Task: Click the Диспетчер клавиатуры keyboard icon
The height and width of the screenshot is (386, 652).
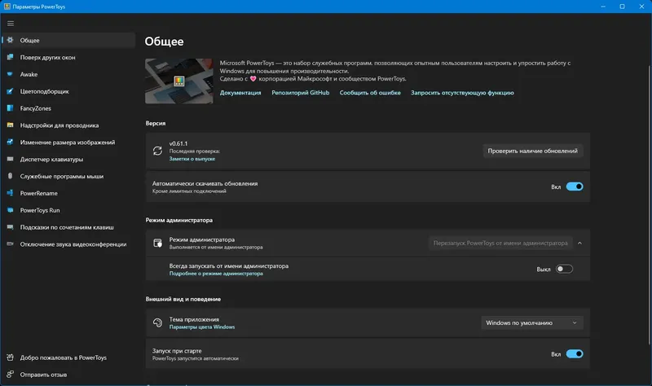Action: point(11,159)
